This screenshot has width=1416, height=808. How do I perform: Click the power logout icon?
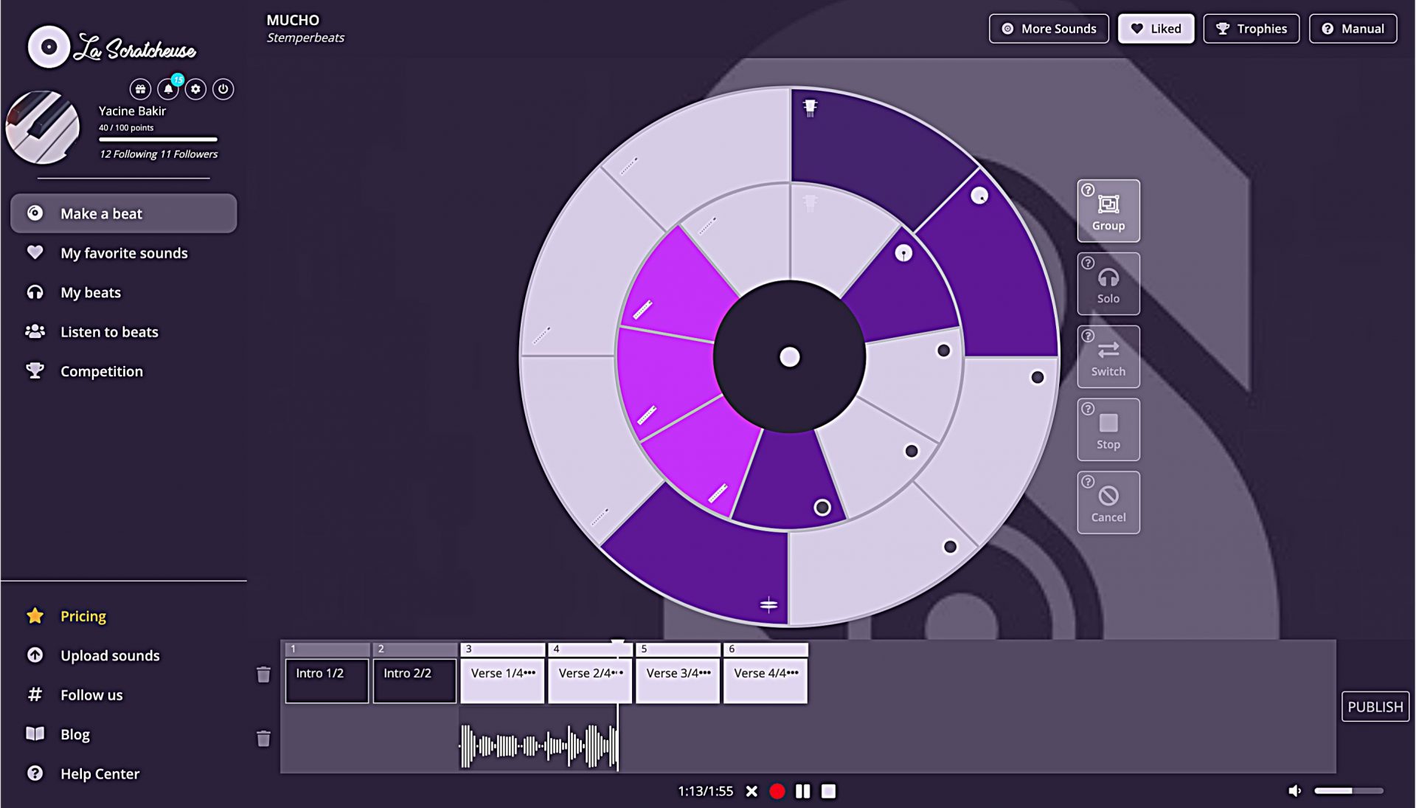[223, 89]
